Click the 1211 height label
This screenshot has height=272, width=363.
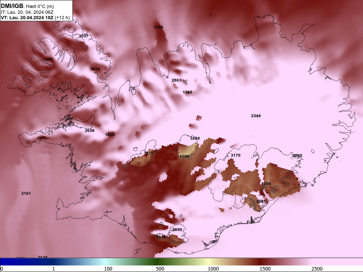pos(148,153)
